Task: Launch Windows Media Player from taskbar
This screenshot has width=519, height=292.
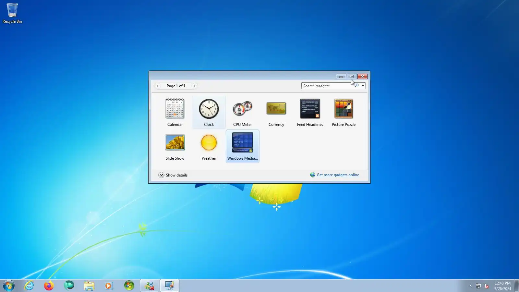Action: [109, 286]
